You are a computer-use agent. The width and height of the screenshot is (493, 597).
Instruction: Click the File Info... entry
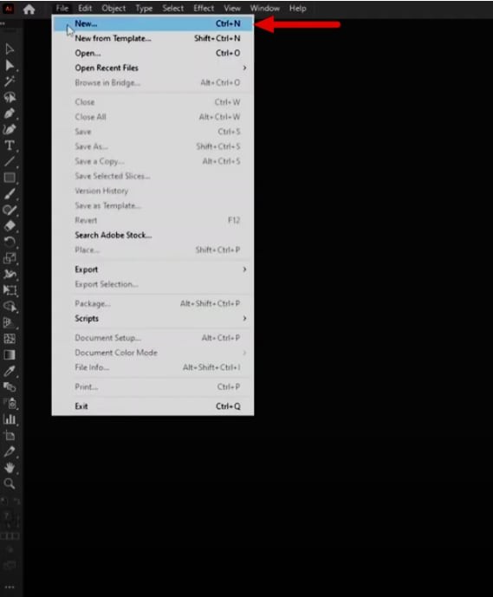point(152,367)
